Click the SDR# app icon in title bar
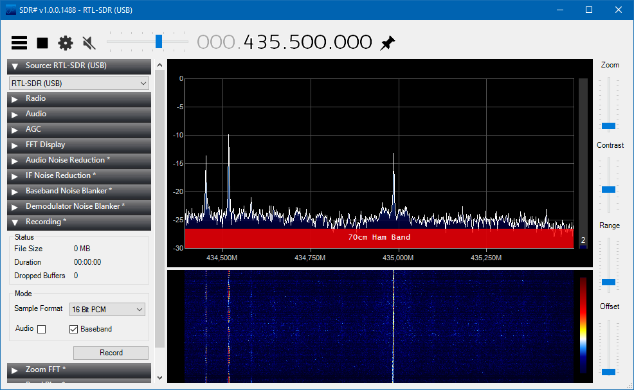 [x=11, y=10]
